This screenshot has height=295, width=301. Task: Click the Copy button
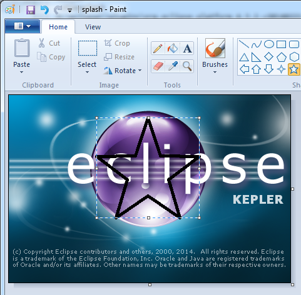[51, 57]
